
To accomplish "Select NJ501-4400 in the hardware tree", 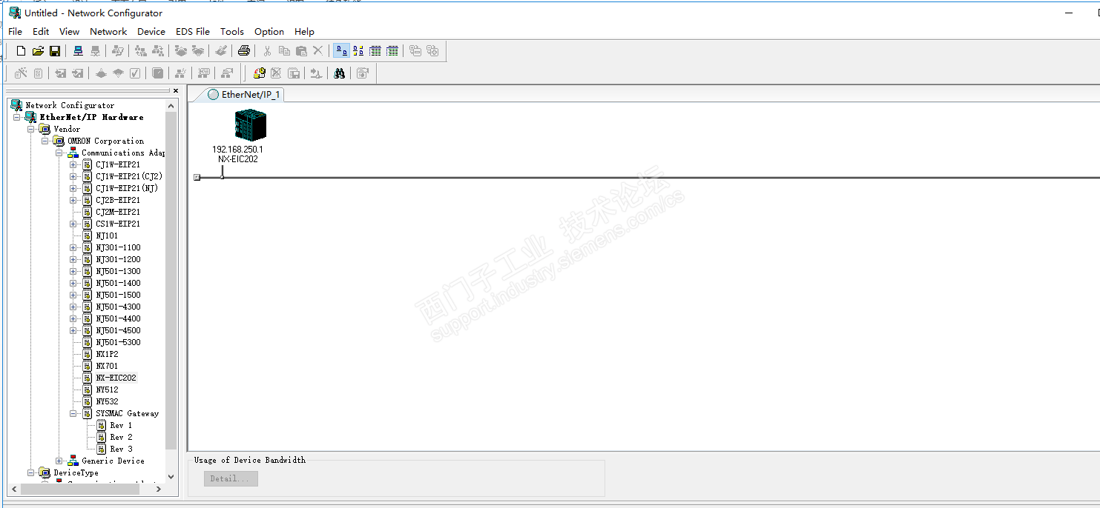I will click(x=118, y=318).
